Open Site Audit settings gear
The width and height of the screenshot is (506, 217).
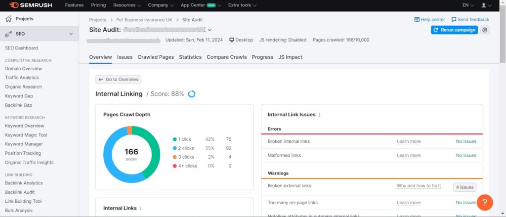coord(485,30)
